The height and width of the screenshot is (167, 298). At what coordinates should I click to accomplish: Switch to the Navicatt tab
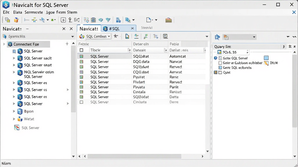pos(89,29)
